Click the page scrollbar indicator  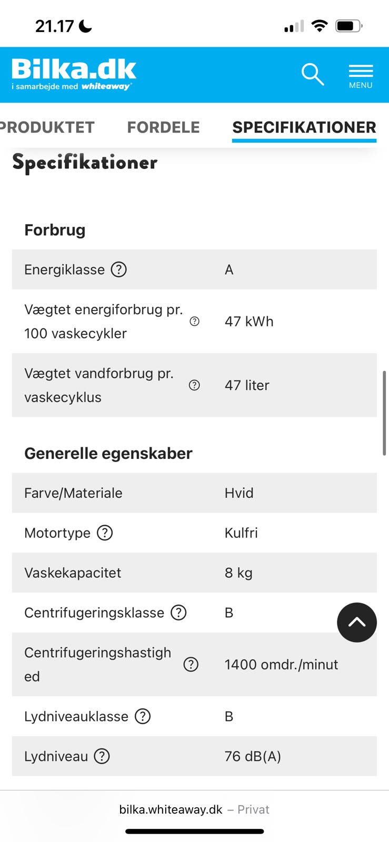(x=385, y=413)
